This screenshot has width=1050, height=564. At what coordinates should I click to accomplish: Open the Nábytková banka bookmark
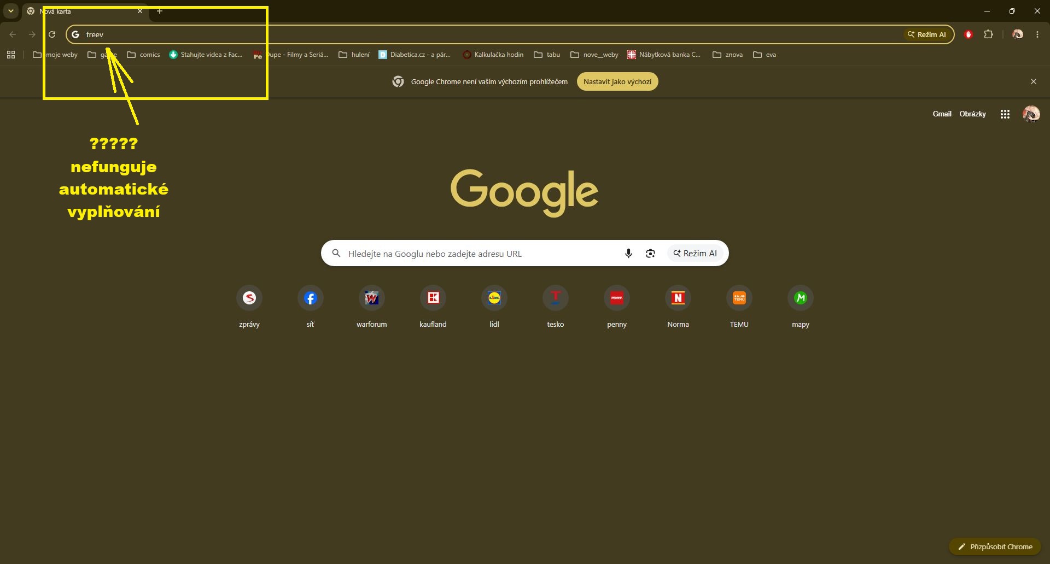point(664,55)
